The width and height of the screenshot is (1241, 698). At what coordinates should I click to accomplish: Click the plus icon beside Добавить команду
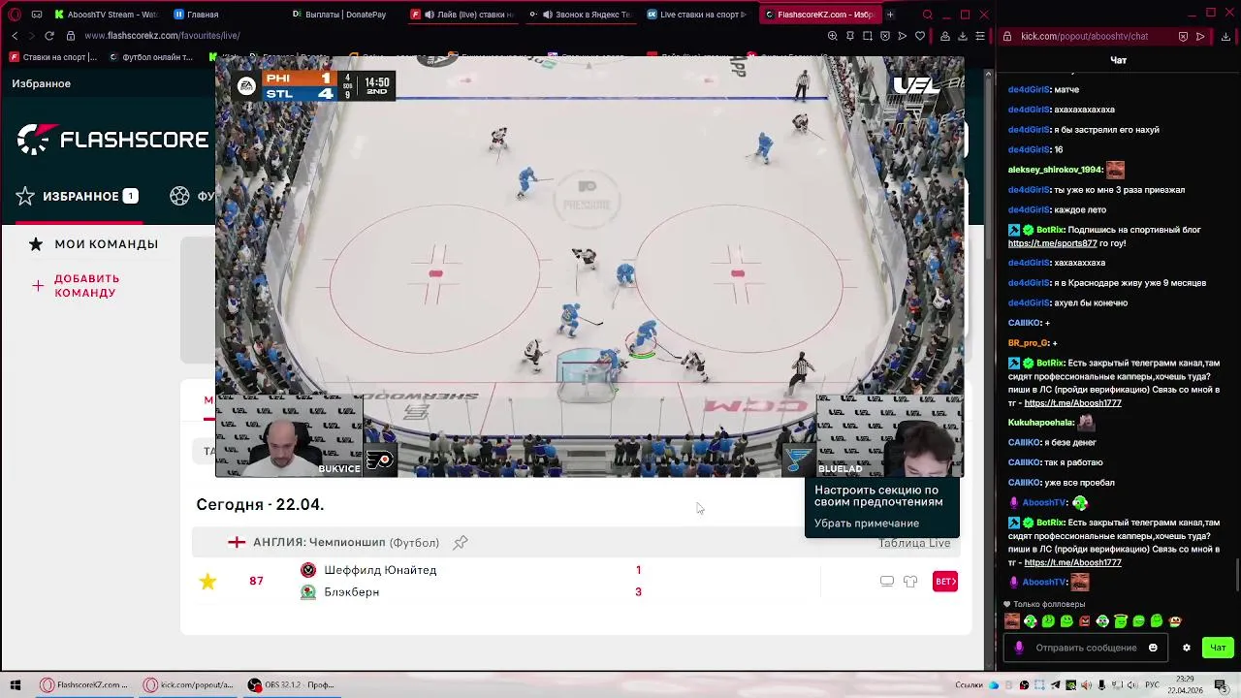(x=37, y=286)
